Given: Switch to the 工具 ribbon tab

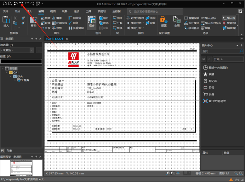Looking at the screenshot, I should point(88,11).
